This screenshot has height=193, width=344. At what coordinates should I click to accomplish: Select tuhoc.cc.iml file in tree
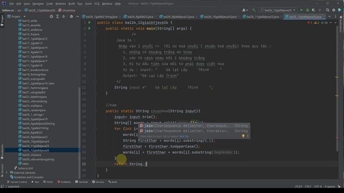point(25,168)
